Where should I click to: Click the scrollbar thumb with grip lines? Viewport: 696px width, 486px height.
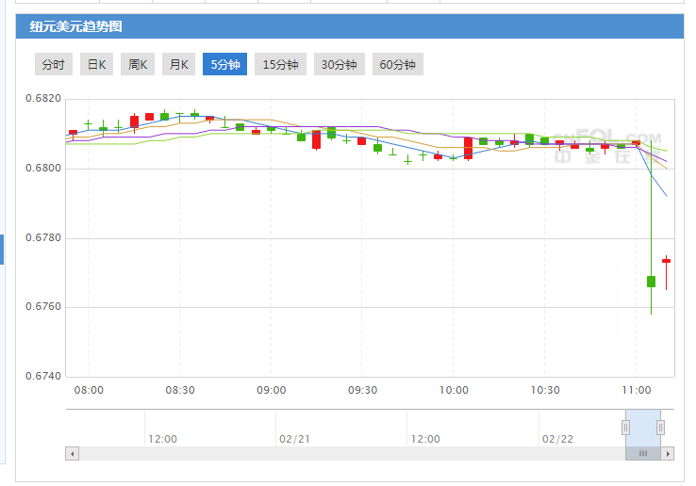tap(643, 454)
